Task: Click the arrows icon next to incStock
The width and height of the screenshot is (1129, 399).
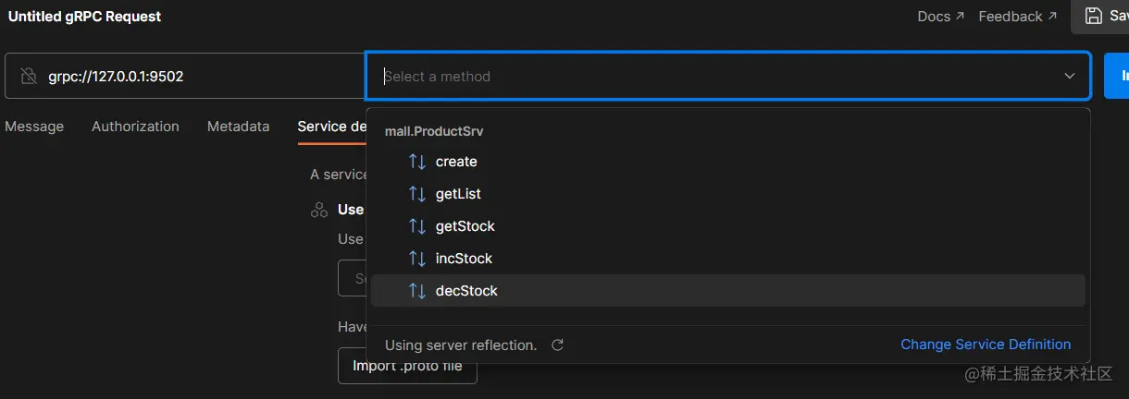Action: pos(417,259)
